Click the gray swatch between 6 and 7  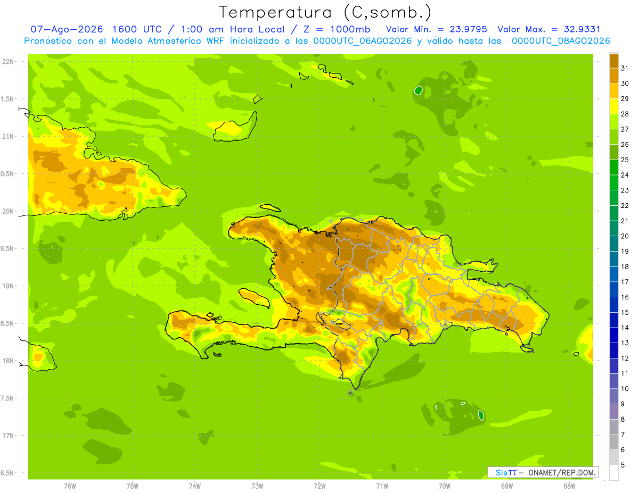(x=614, y=442)
